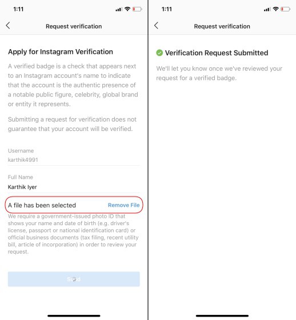Go back from left Request verification screen

(8, 26)
